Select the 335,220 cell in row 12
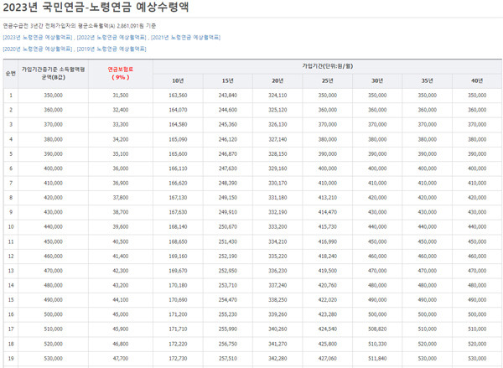Screen dimensions: 503x368 [x=277, y=256]
